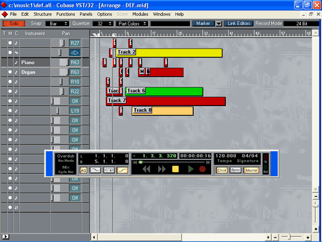Open the Panels menu
The width and height of the screenshot is (322, 242).
click(x=86, y=14)
